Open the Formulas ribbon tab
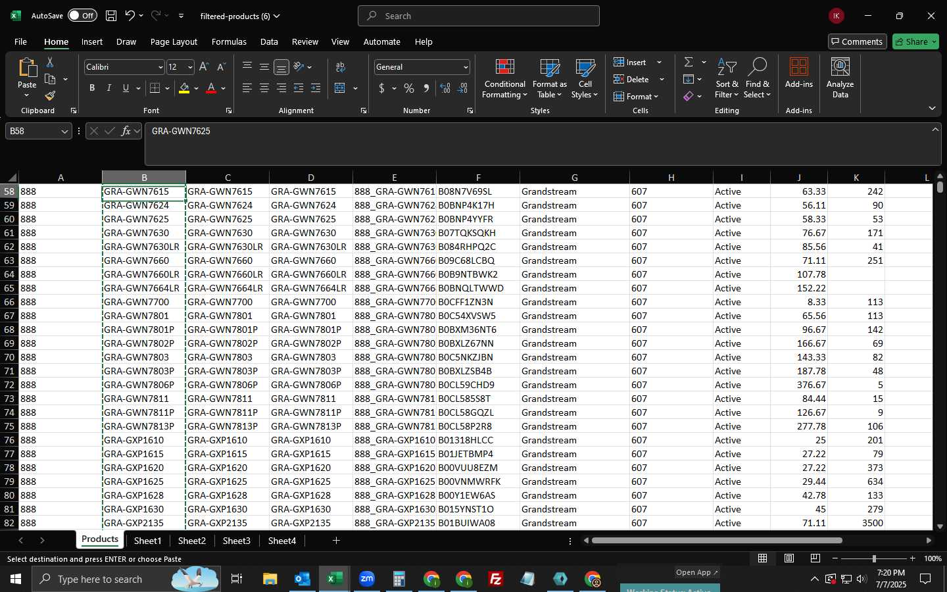Viewport: 947px width, 592px height. (229, 41)
